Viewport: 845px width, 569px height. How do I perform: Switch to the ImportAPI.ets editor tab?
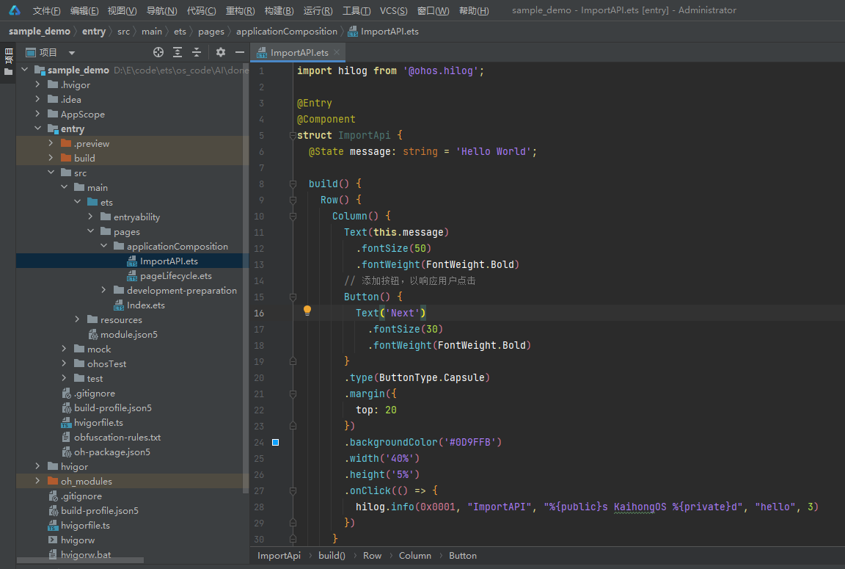coord(299,53)
